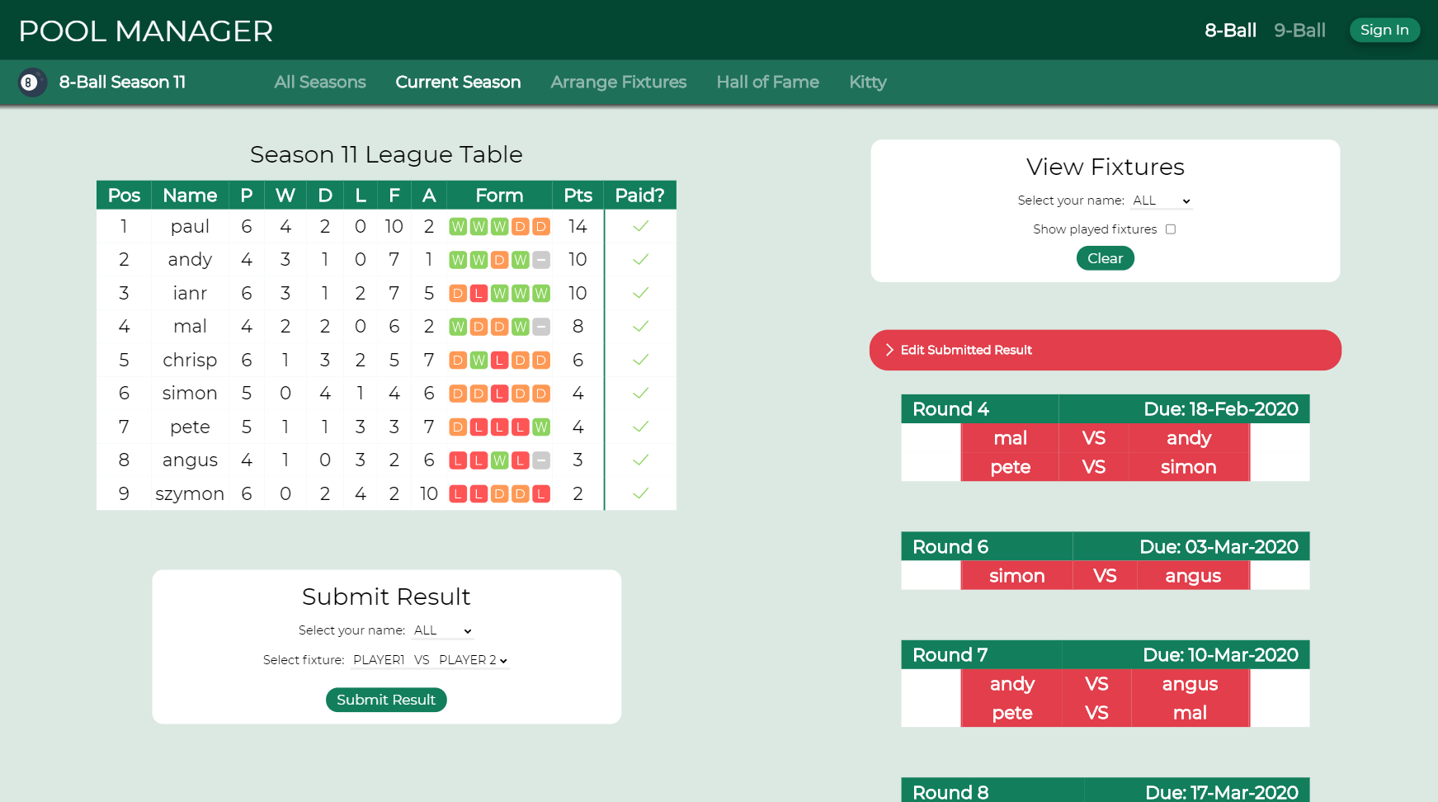
Task: Click pete VS mal fixture
Action: pyautogui.click(x=1106, y=713)
